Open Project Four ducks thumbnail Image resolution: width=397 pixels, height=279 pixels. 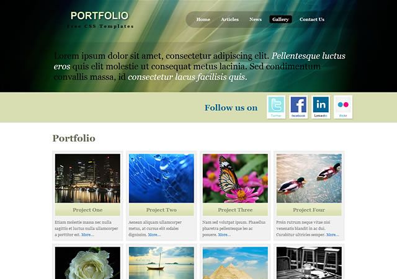point(309,178)
